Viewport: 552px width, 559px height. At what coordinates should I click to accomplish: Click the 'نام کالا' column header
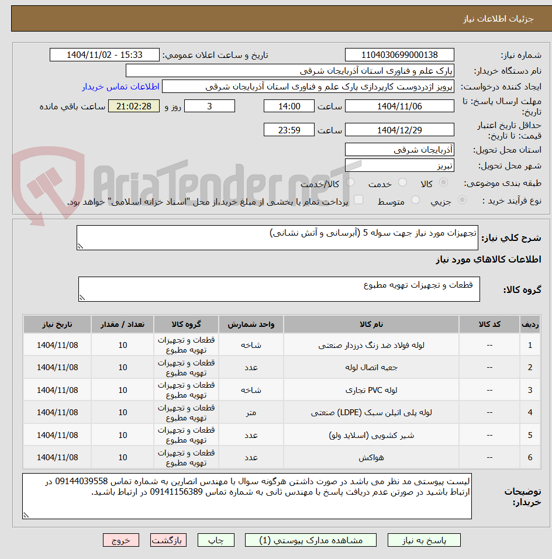371,324
